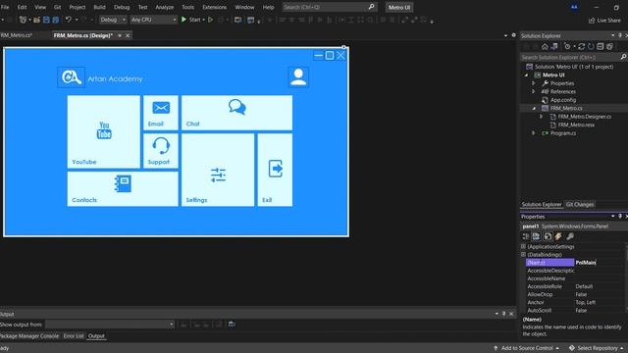Click YouTube tile in the designer form
Screen dimensions: 628x353
tap(104, 131)
